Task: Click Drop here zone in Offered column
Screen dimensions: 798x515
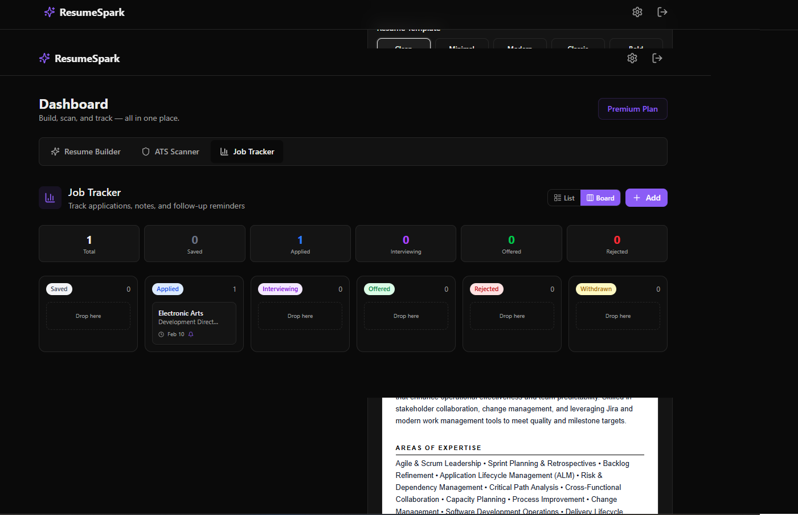Action: [x=406, y=316]
